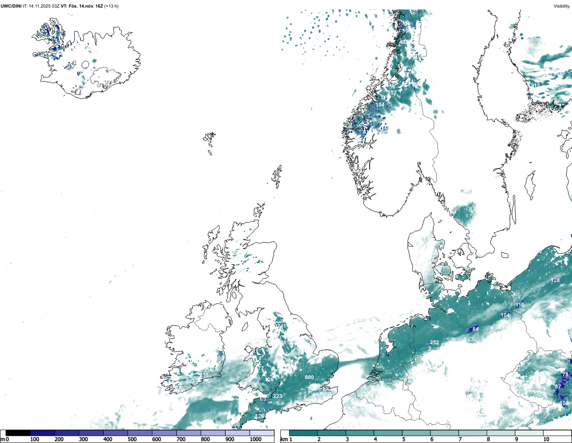Click the 'km' unit label of legend
The image size is (572, 443).
284,439
